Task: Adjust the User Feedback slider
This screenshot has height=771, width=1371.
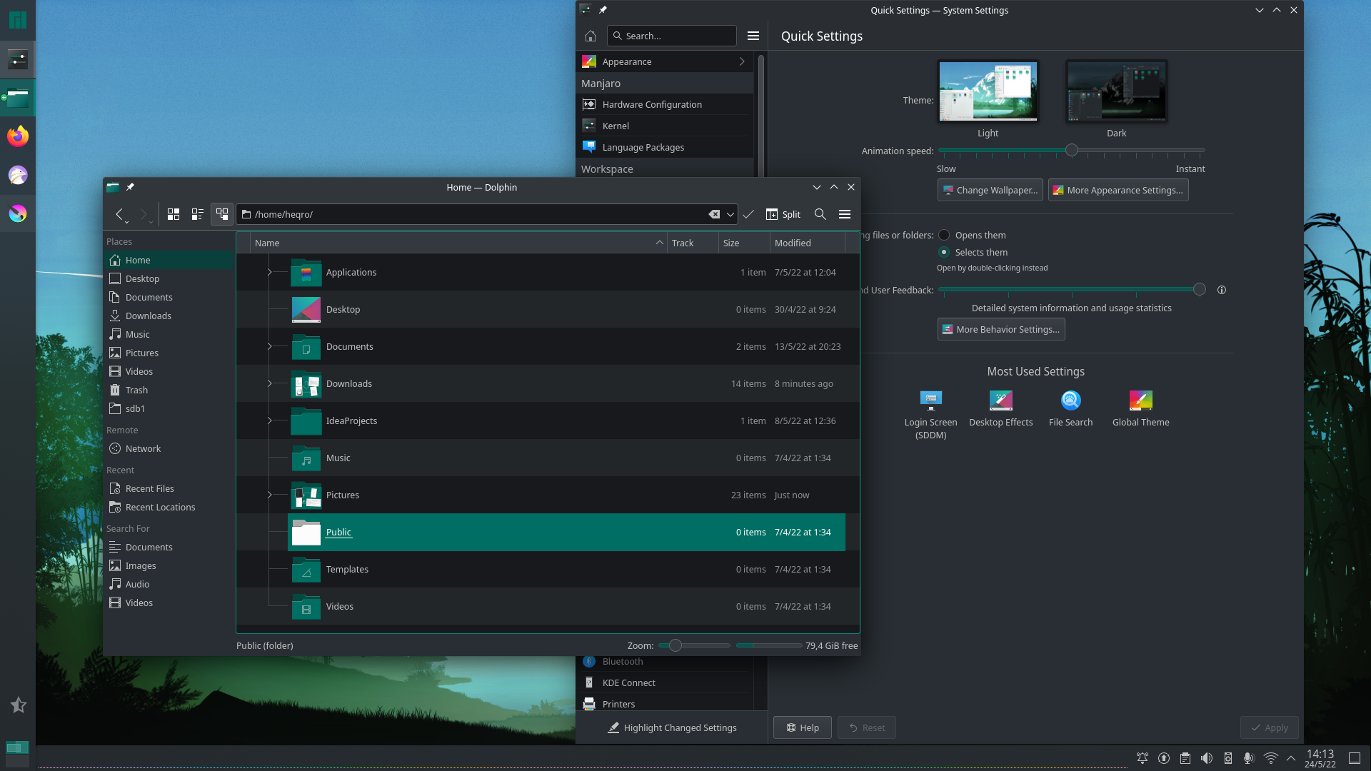Action: (1200, 289)
